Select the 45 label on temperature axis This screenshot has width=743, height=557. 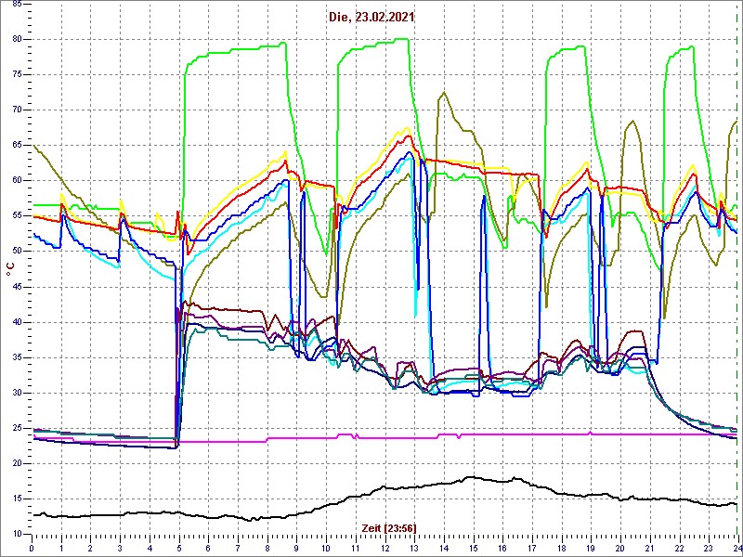(17, 287)
